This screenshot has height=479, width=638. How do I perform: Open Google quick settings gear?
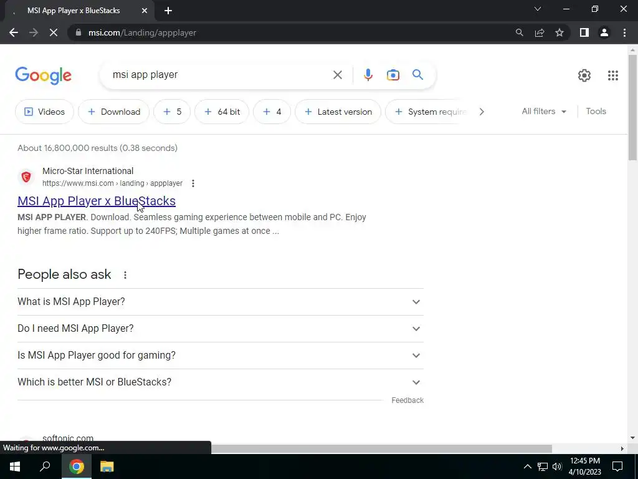click(x=584, y=75)
